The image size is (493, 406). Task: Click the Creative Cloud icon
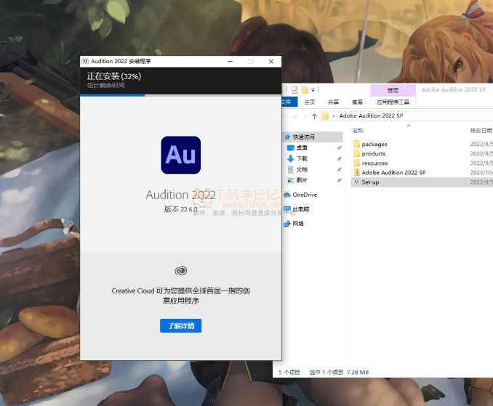[180, 271]
